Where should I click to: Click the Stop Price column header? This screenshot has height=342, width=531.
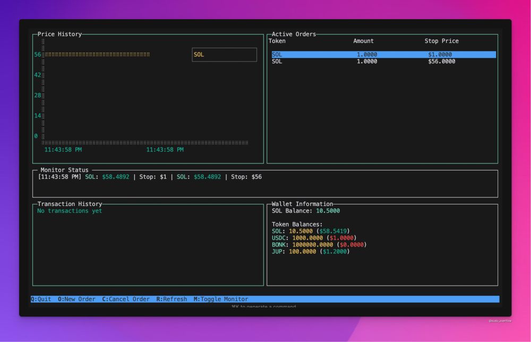(x=441, y=41)
